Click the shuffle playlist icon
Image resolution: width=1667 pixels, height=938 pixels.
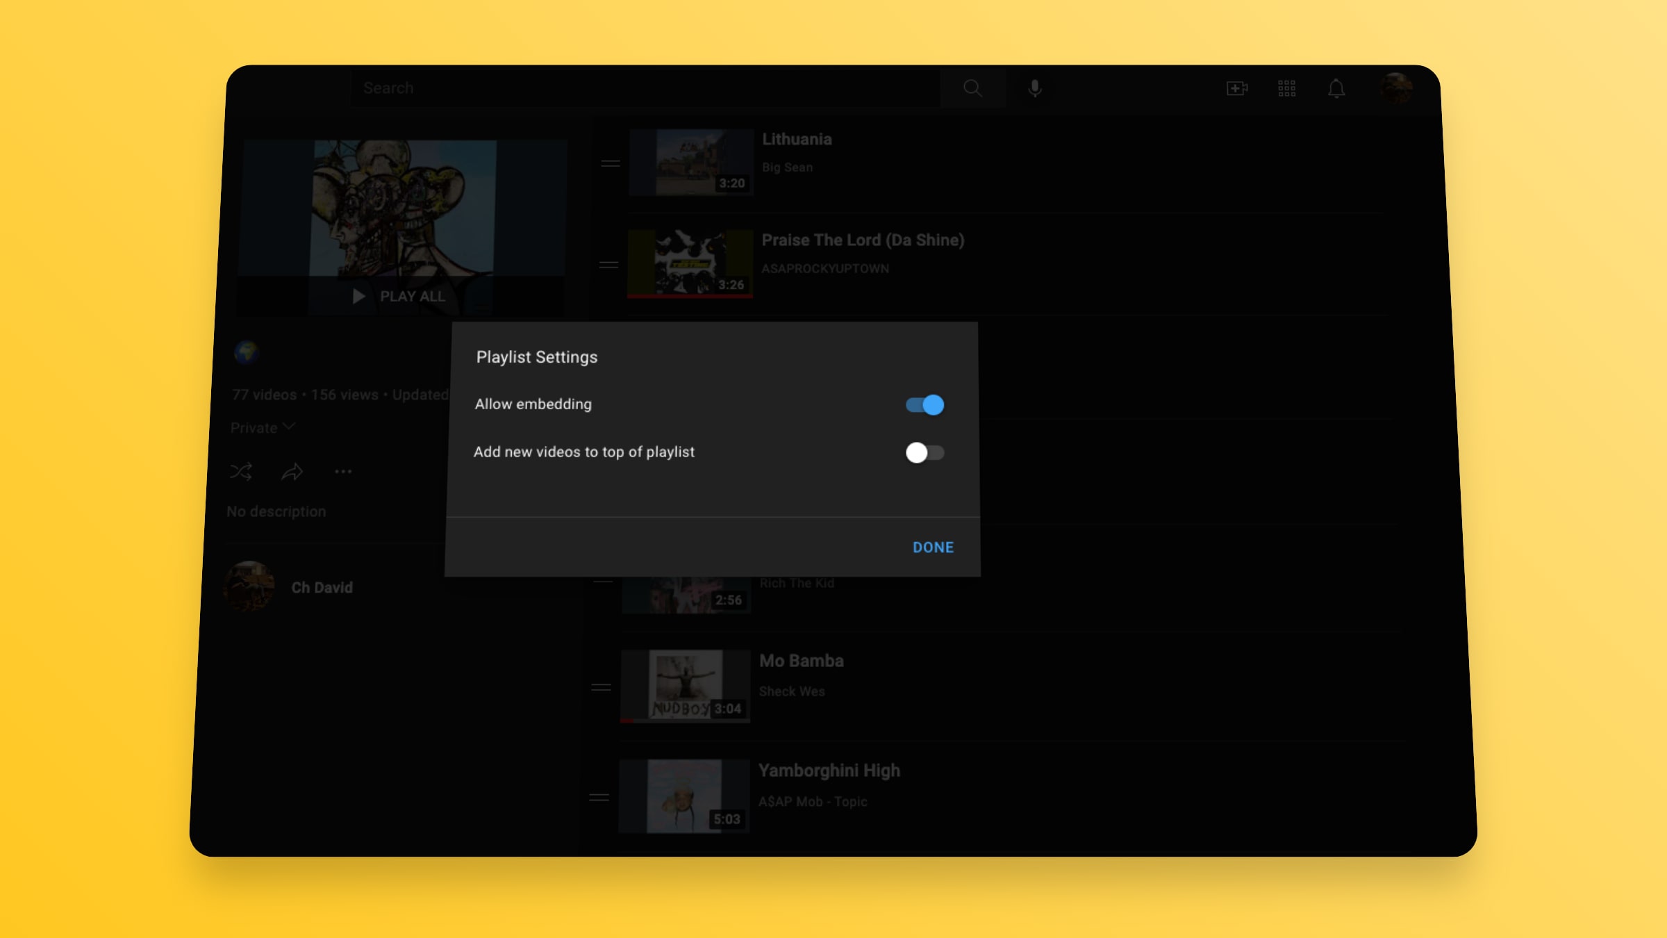[x=241, y=472]
